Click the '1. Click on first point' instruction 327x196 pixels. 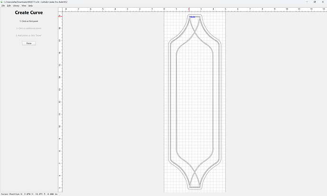point(29,21)
